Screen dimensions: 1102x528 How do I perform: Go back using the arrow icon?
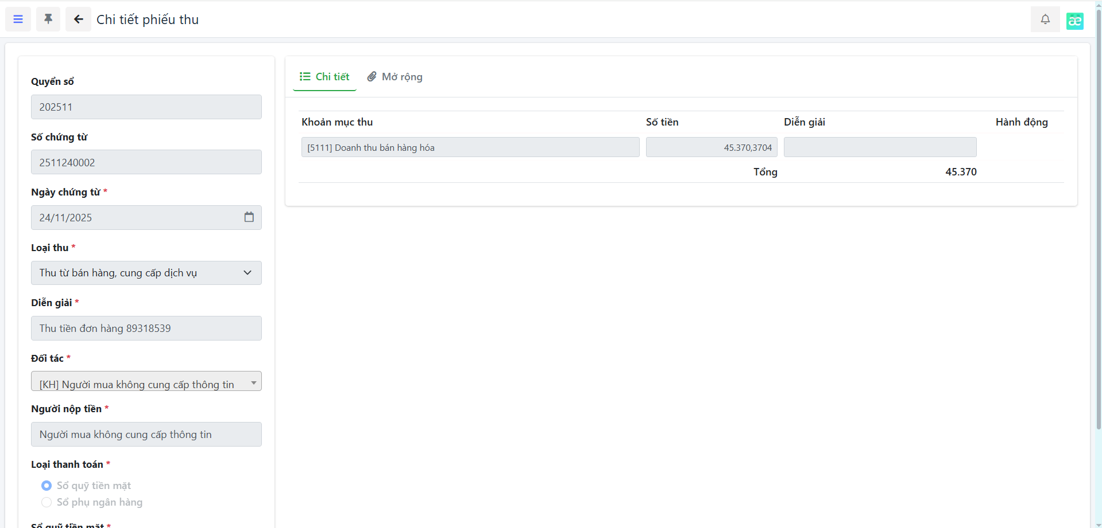click(x=78, y=19)
